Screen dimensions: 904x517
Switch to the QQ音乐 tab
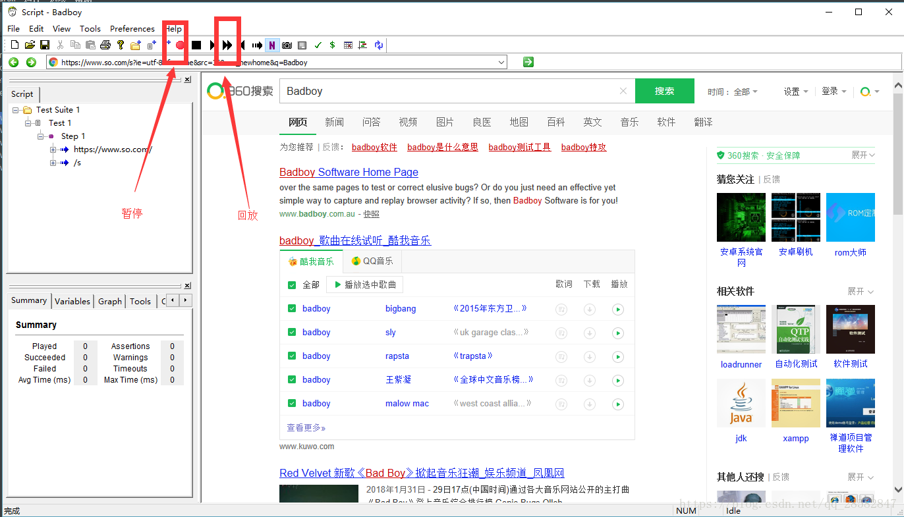[372, 261]
